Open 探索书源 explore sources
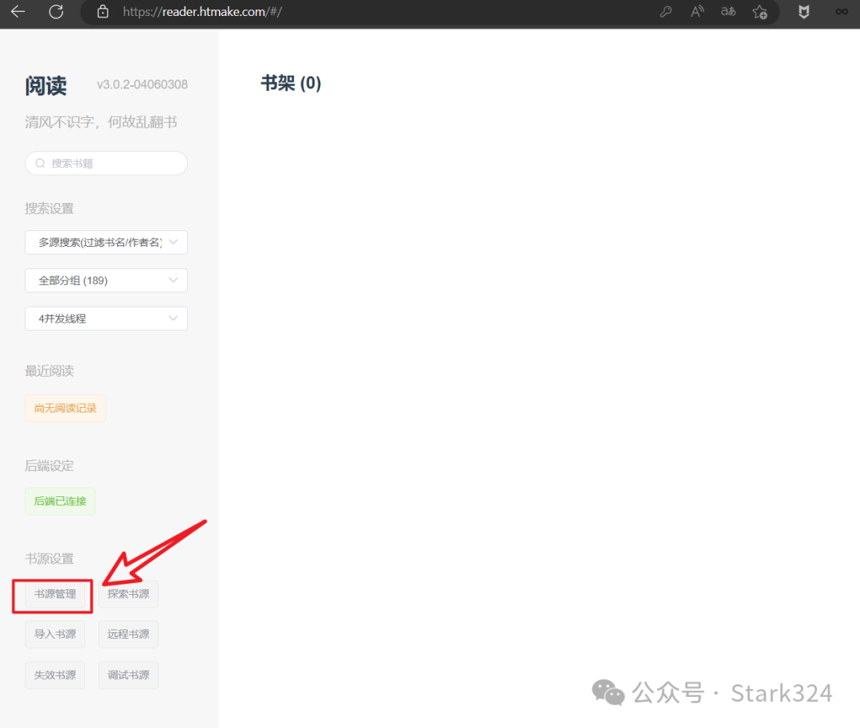The image size is (860, 728). [x=128, y=594]
